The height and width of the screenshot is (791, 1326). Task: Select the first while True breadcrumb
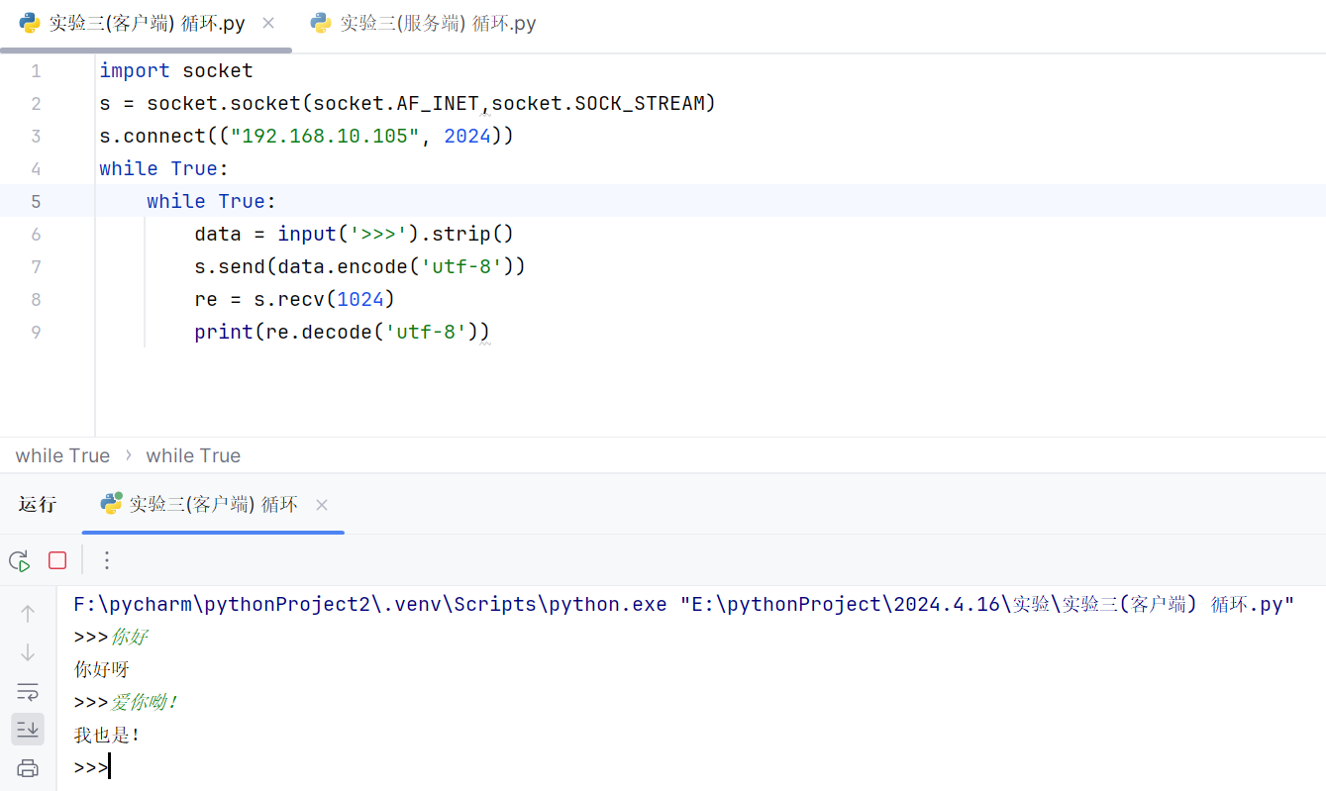pyautogui.click(x=62, y=455)
